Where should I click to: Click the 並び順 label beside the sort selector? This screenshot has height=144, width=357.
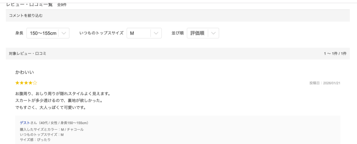[178, 33]
